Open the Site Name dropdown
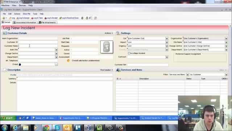 [x=226, y=42]
